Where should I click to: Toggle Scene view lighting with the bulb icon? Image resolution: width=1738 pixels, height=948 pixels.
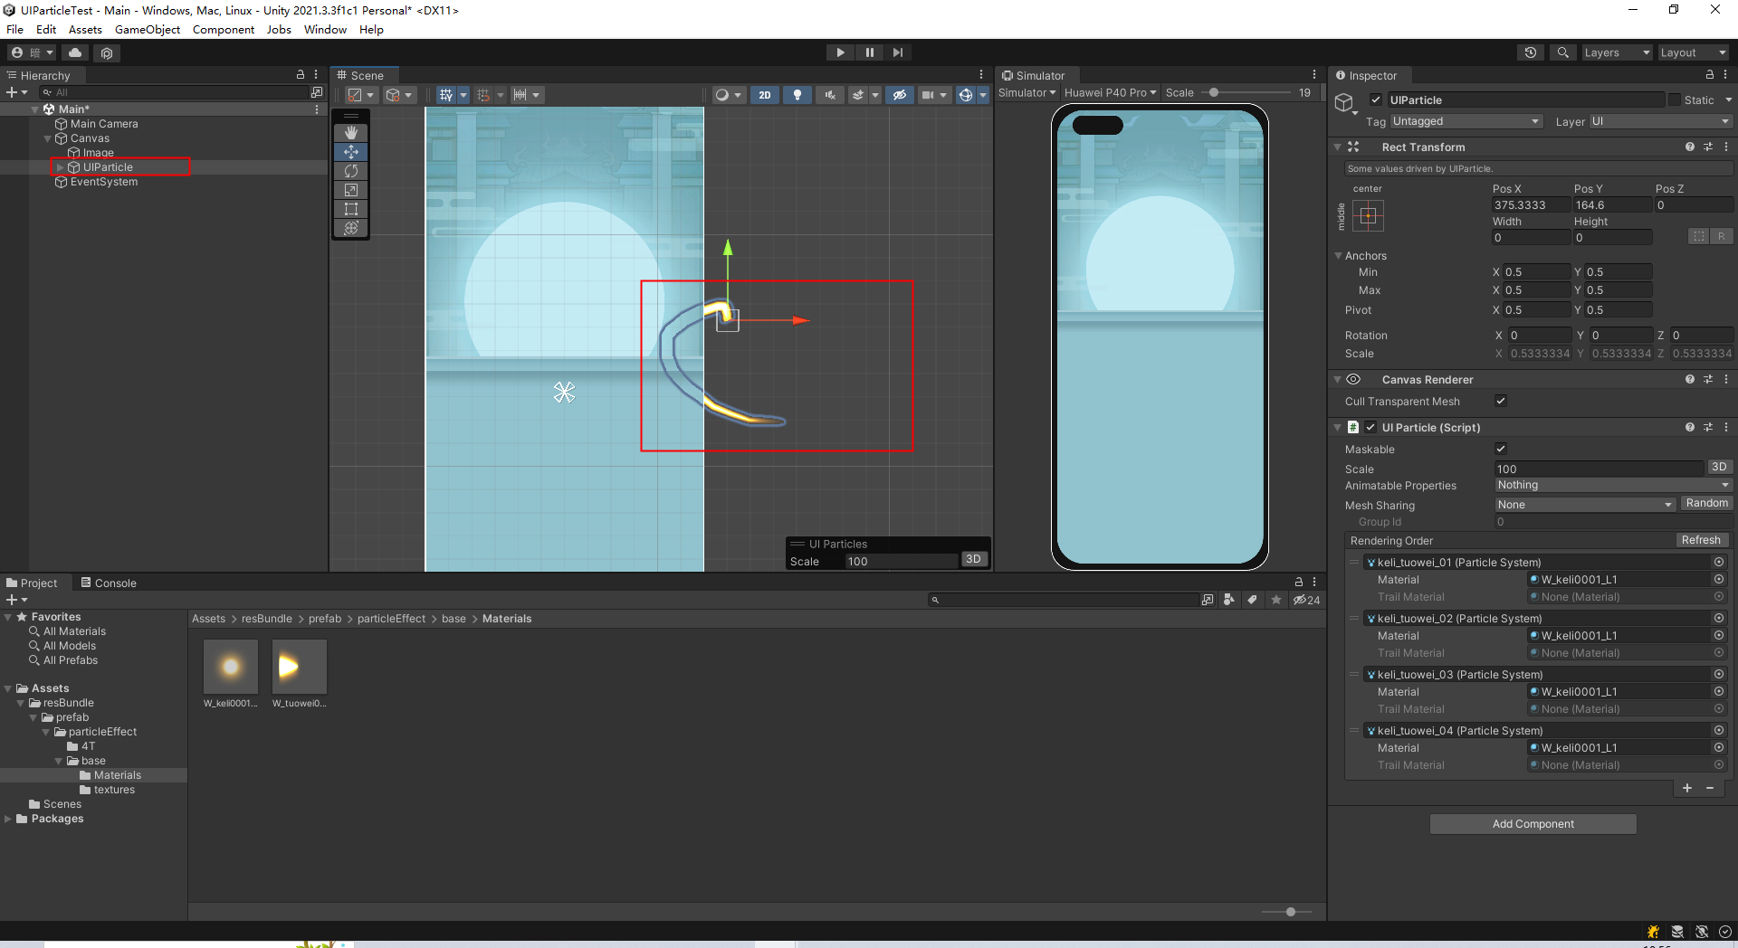(797, 94)
